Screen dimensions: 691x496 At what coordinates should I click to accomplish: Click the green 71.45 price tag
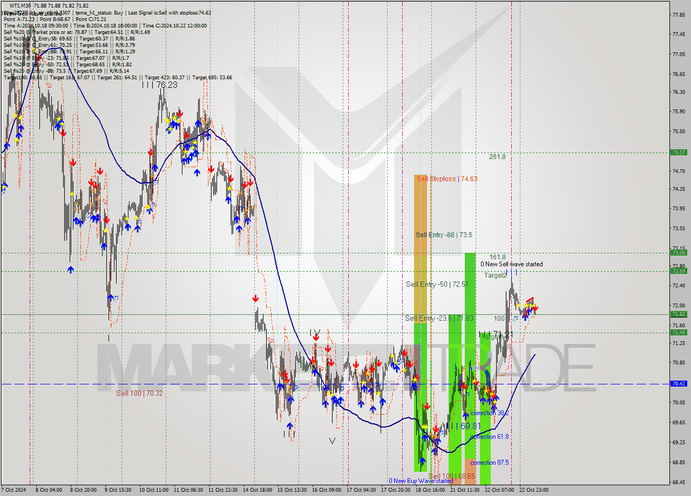[679, 332]
